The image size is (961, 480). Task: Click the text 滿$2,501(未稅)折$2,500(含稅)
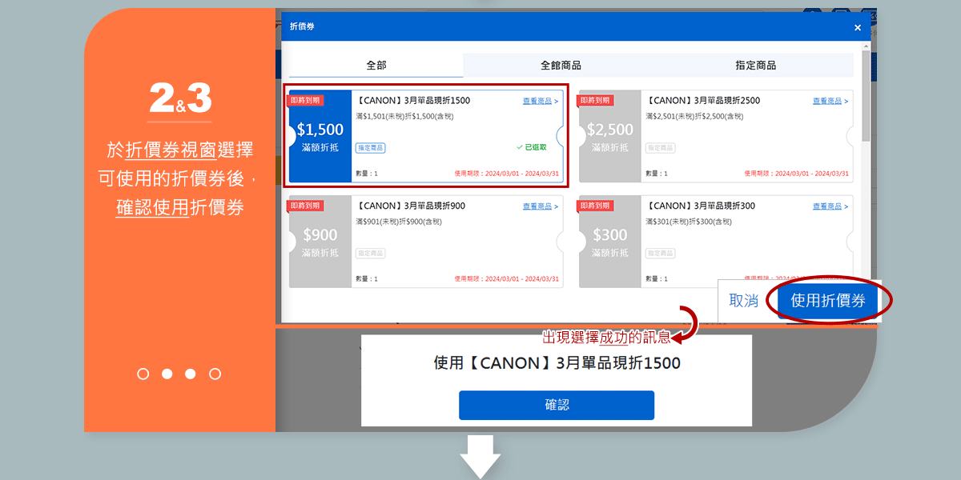[694, 116]
